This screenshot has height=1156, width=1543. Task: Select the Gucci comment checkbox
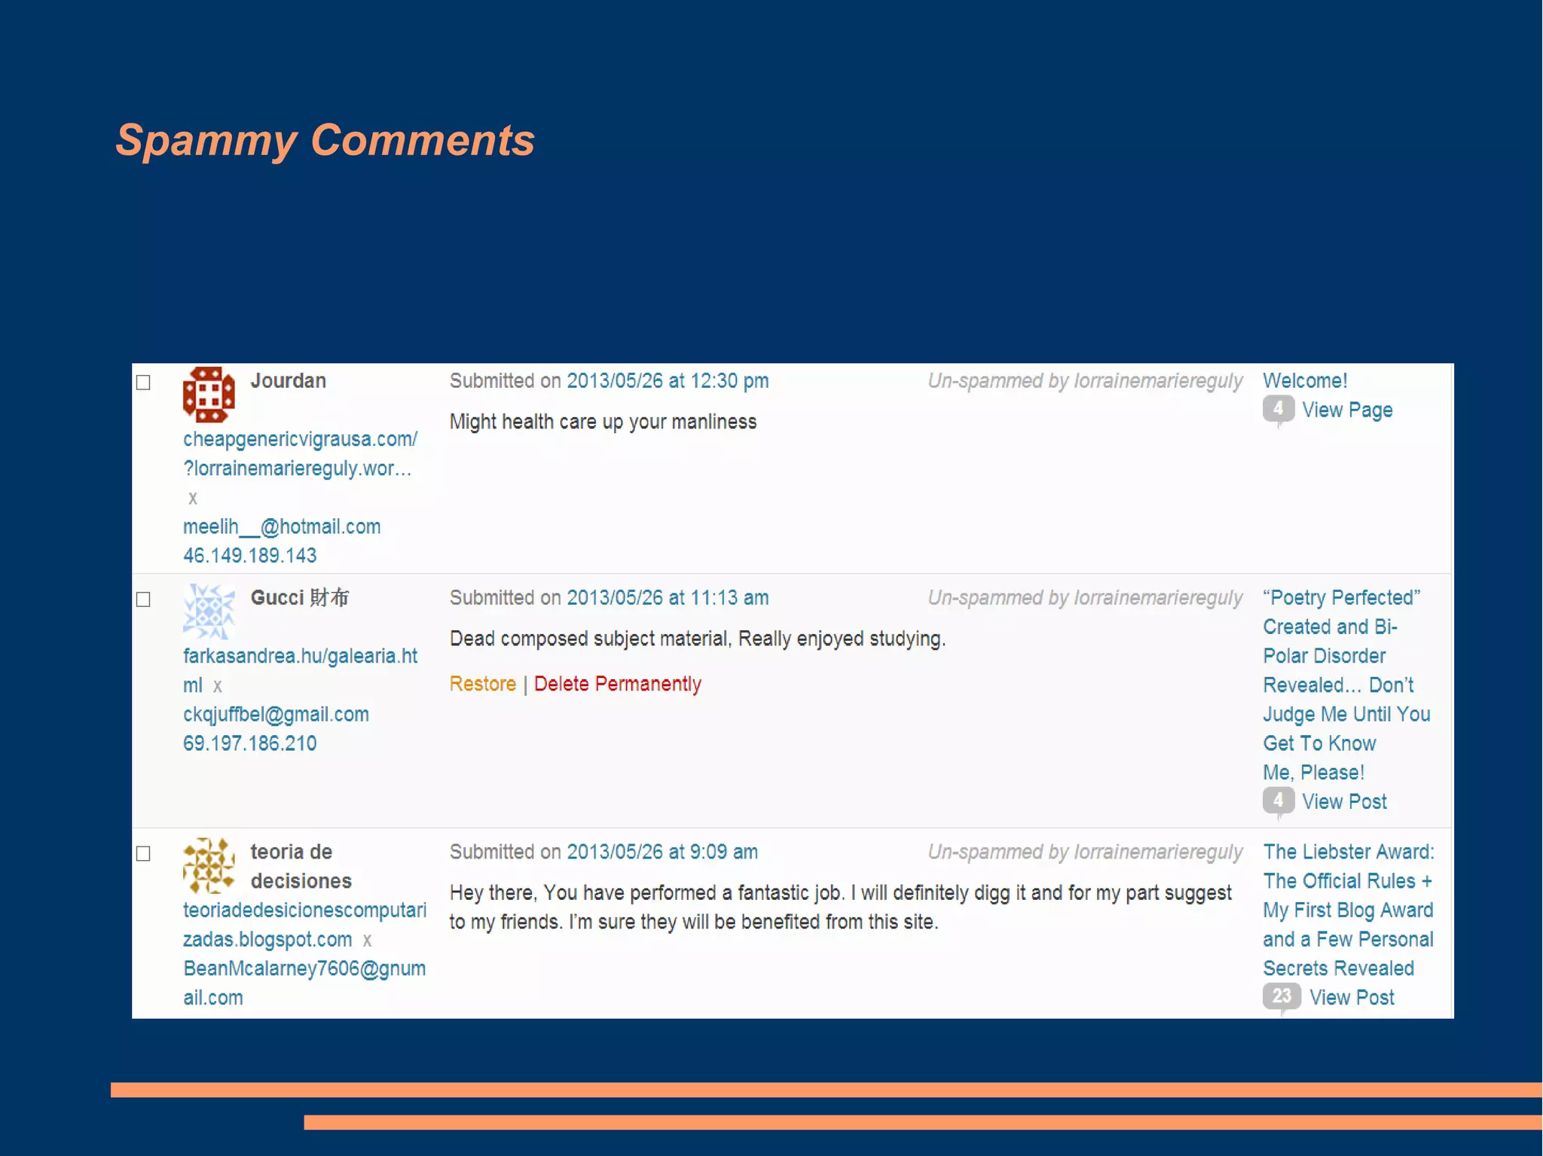pyautogui.click(x=143, y=599)
